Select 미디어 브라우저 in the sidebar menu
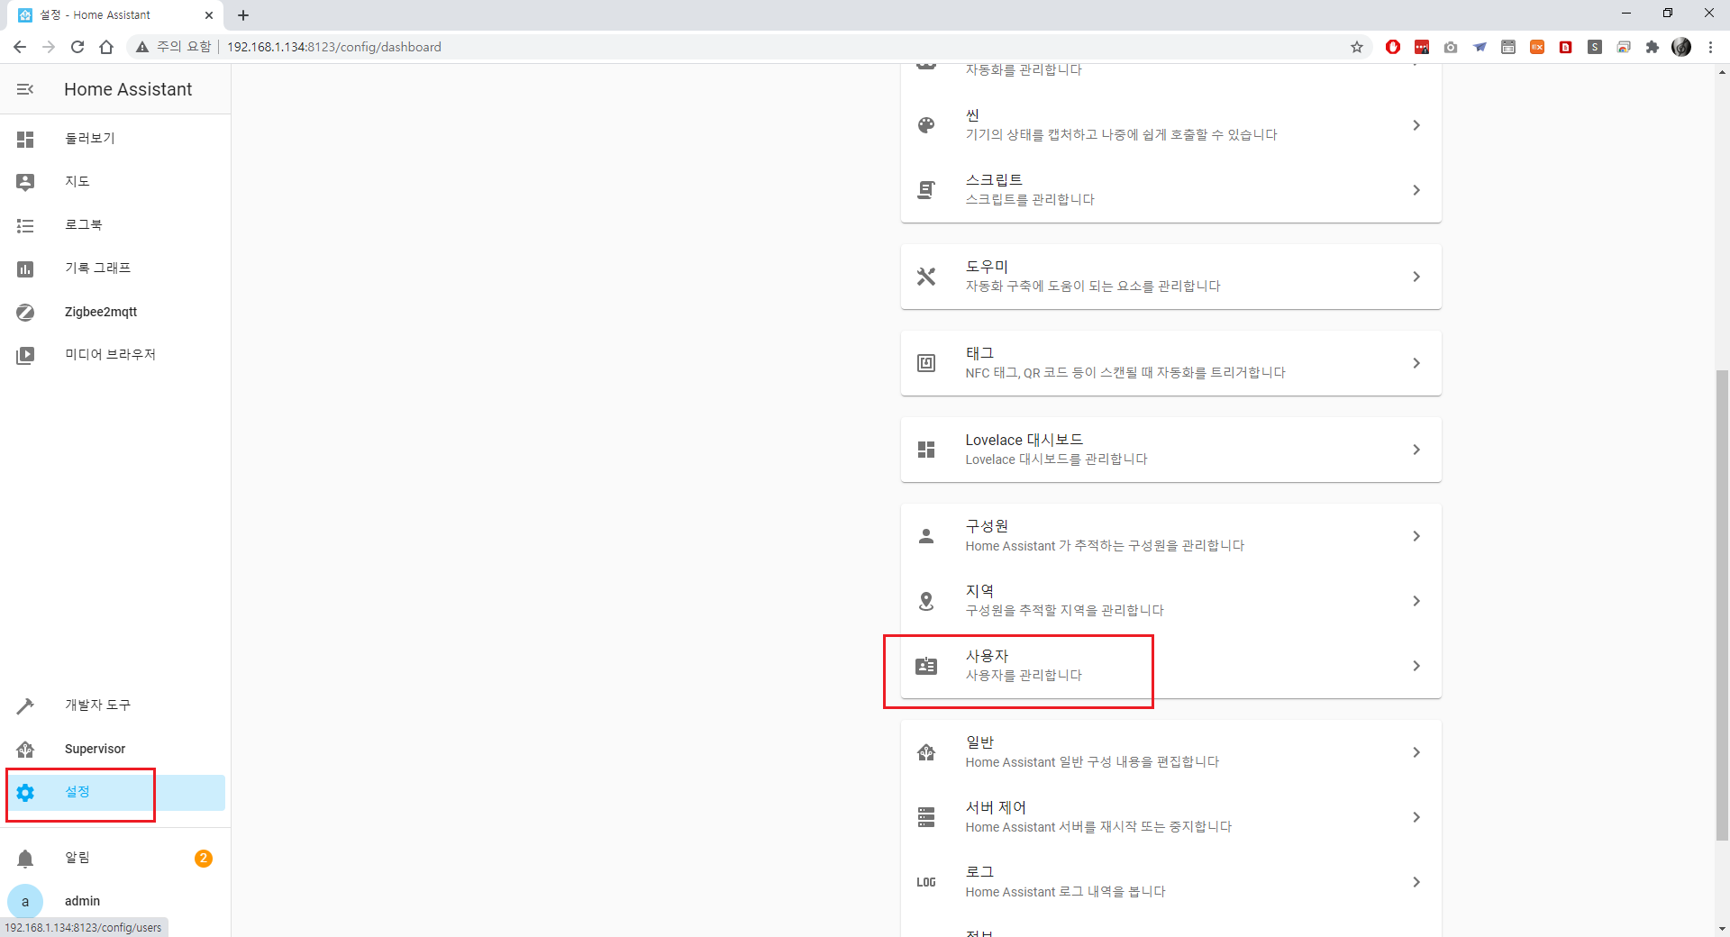This screenshot has width=1730, height=937. point(111,354)
